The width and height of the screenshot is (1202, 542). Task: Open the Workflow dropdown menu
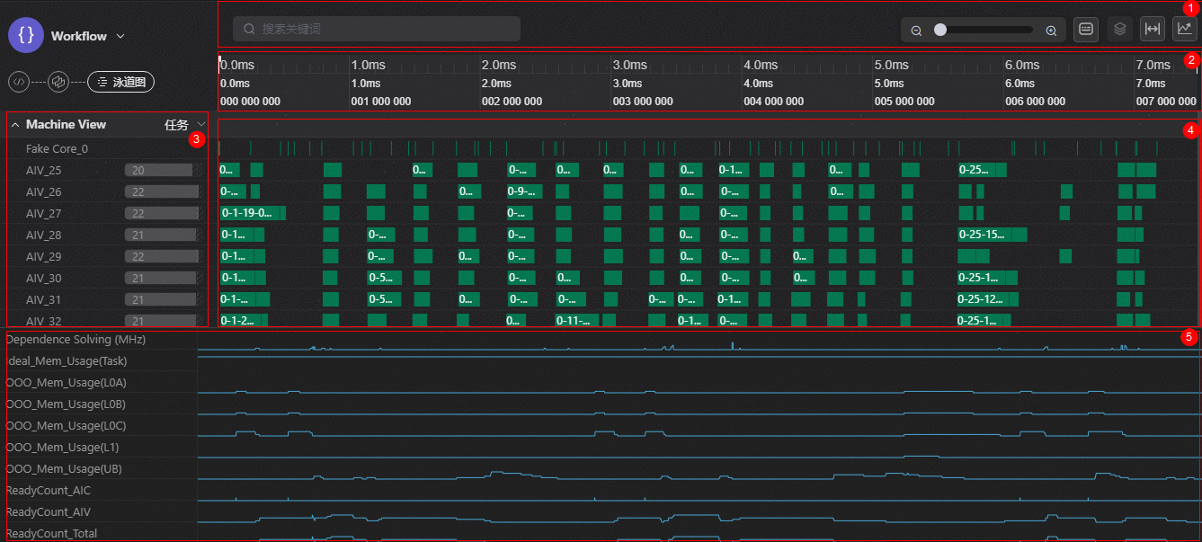[120, 37]
